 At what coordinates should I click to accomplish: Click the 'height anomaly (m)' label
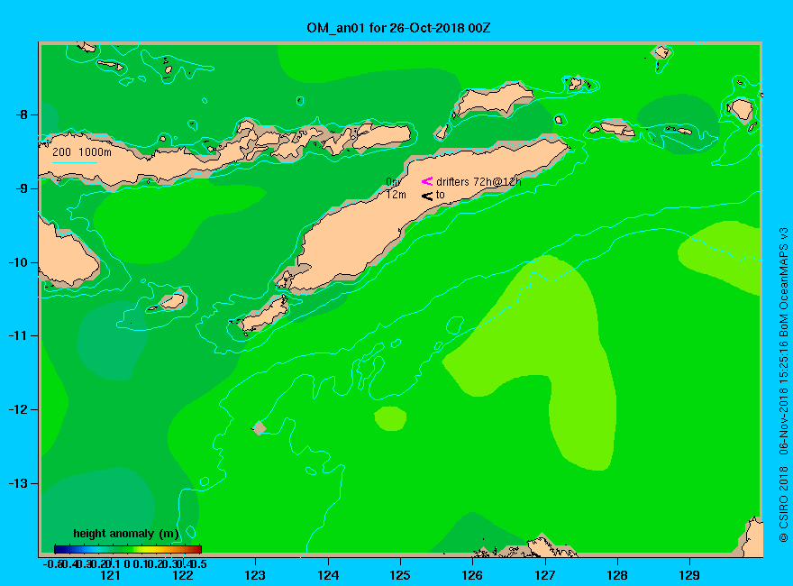126,534
